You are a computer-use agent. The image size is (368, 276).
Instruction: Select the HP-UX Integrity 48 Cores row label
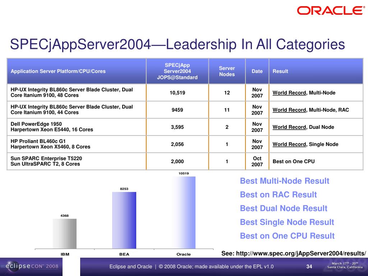coord(72,92)
